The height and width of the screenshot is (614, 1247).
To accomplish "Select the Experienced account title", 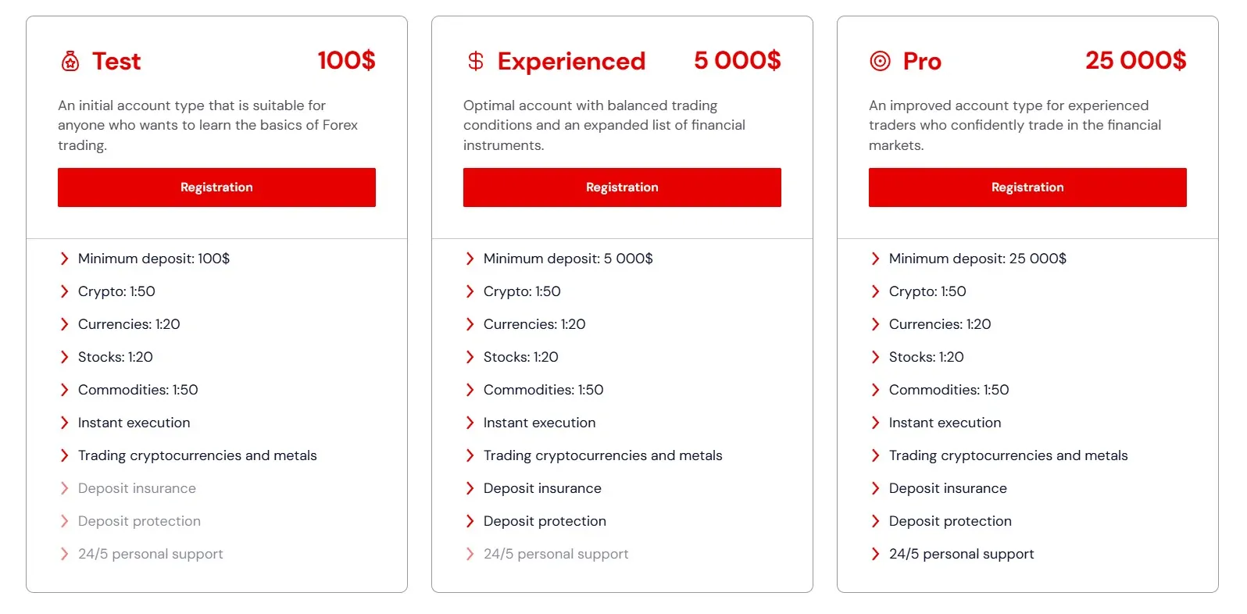I will tap(571, 61).
